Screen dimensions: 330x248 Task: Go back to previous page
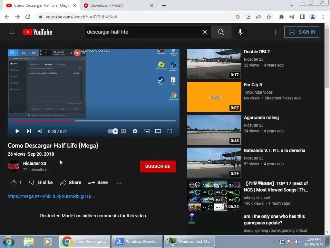[x=7, y=17]
